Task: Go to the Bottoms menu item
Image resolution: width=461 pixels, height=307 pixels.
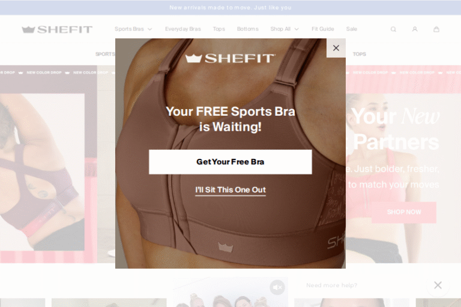Action: [x=247, y=29]
